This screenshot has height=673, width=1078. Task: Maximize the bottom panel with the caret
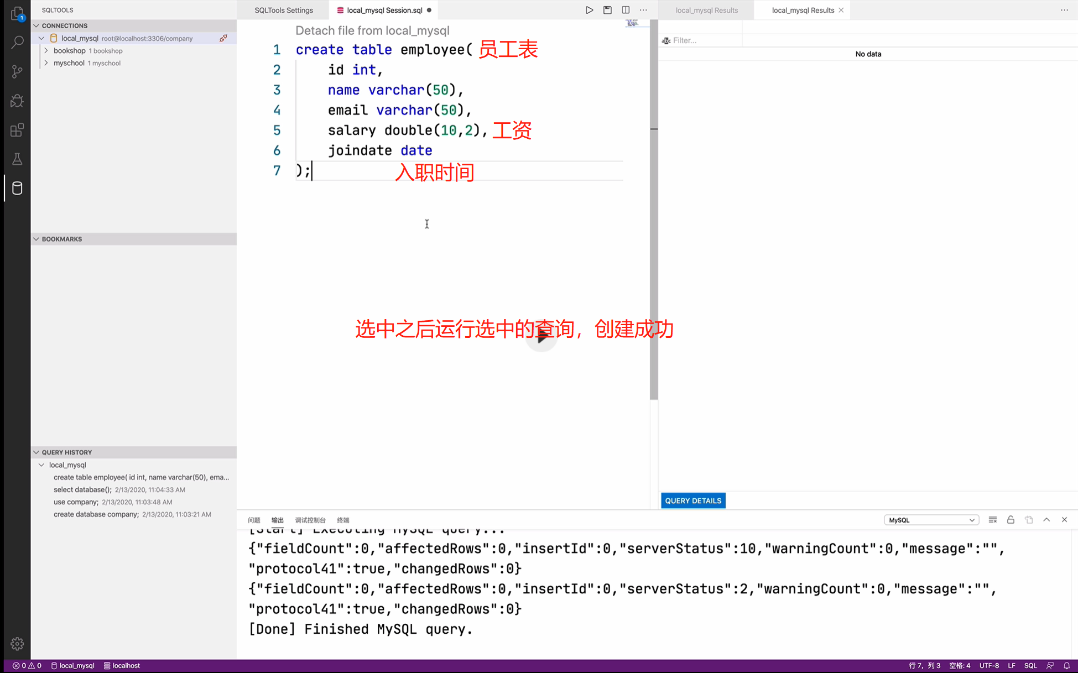pos(1046,520)
